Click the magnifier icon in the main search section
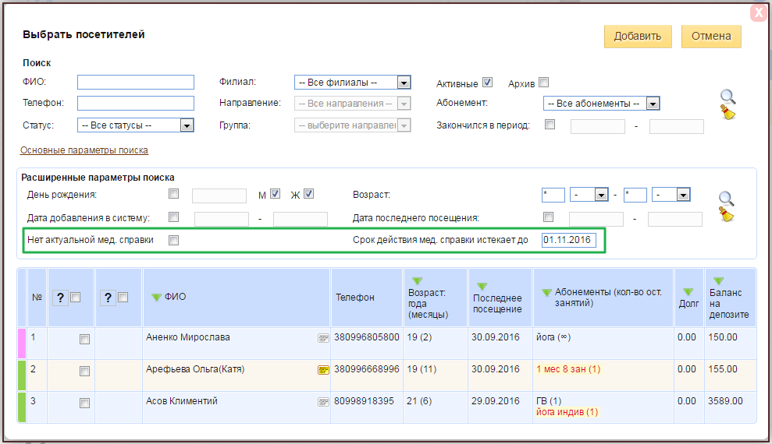 [x=727, y=97]
